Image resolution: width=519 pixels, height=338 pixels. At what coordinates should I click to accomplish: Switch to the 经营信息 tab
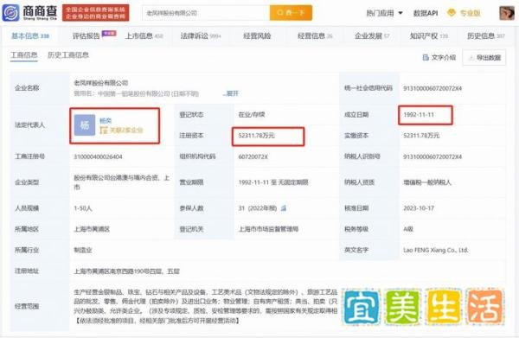click(315, 35)
